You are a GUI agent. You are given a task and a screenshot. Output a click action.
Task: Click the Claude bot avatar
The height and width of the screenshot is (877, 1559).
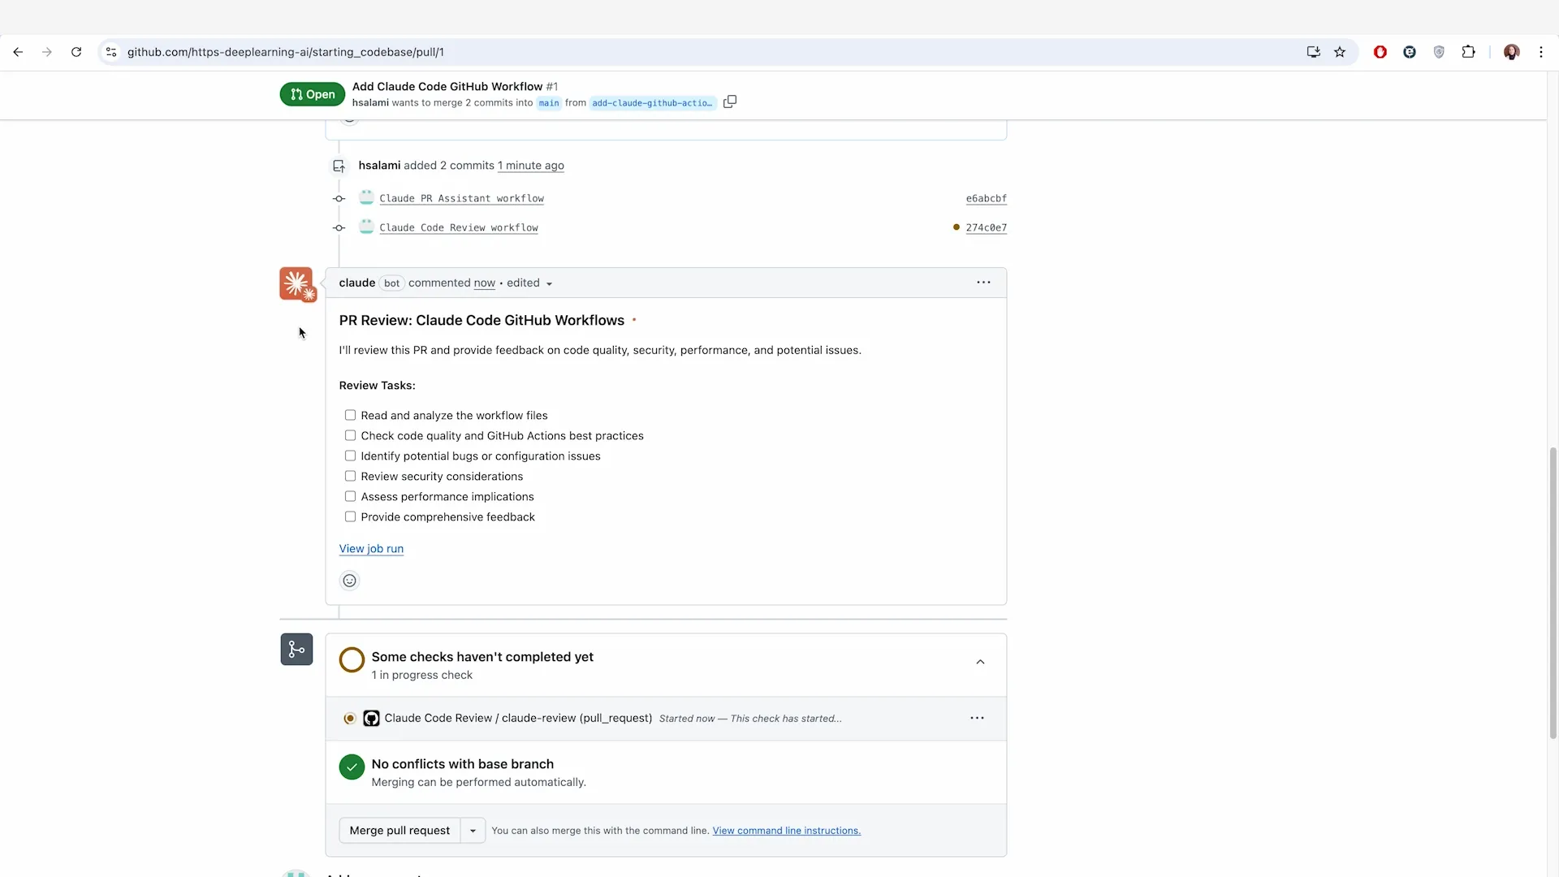tap(296, 284)
